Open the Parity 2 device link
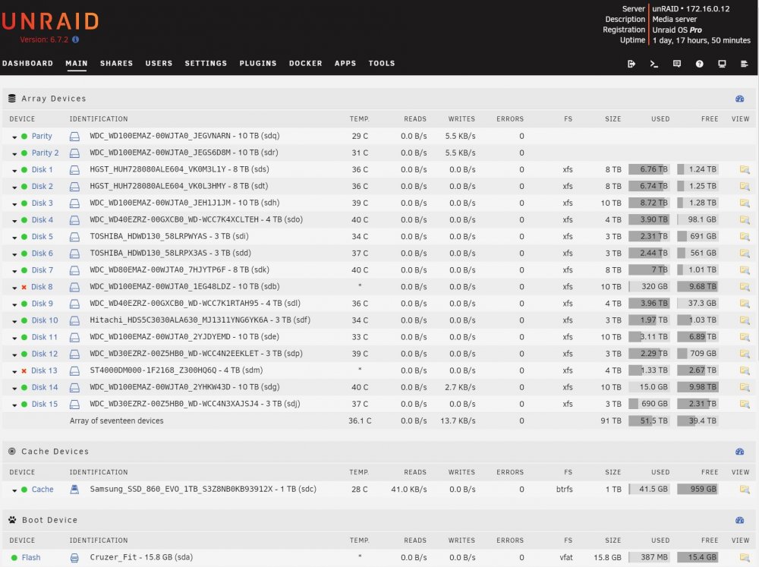759x567 pixels. (x=45, y=153)
